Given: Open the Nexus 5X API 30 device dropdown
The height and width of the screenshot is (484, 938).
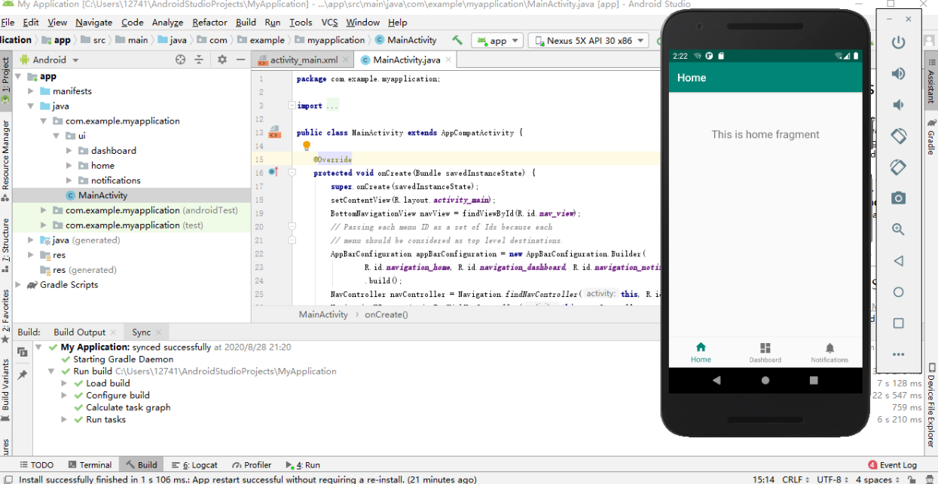Looking at the screenshot, I should [588, 41].
